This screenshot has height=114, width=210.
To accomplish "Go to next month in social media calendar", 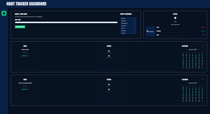I will [x=199, y=83].
